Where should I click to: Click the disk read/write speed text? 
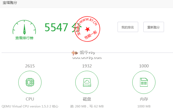click(x=87, y=106)
